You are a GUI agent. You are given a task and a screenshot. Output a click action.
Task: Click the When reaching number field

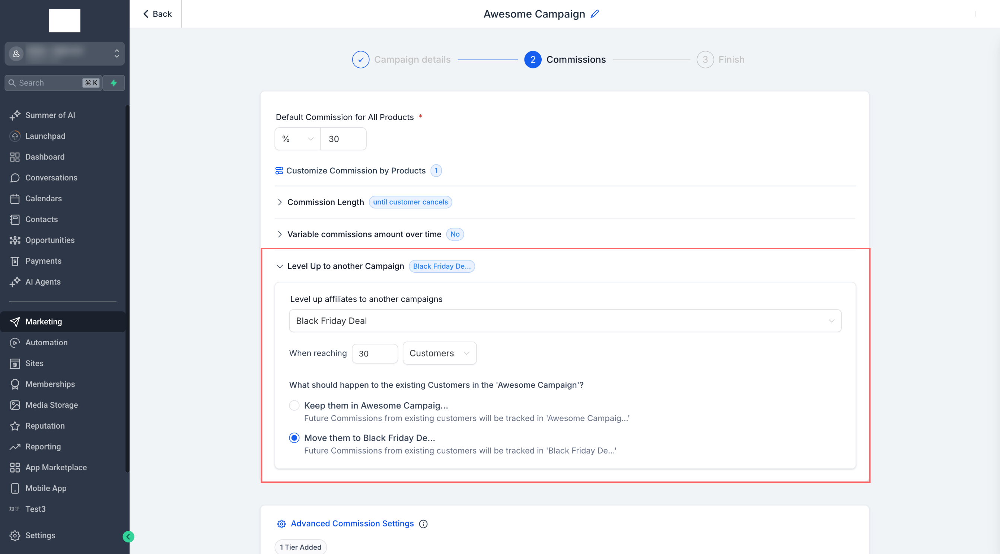(374, 353)
